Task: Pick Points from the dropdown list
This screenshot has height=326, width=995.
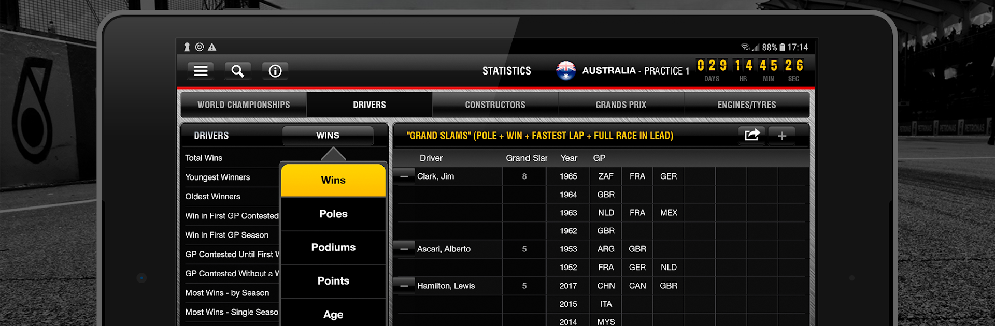Action: point(333,281)
